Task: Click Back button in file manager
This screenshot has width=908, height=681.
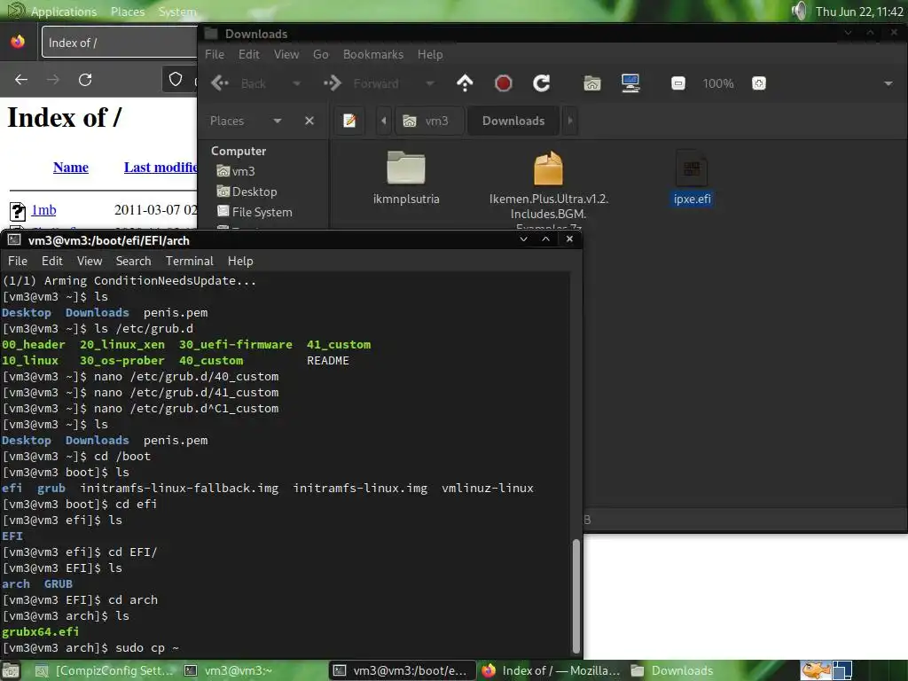Action: tap(239, 83)
